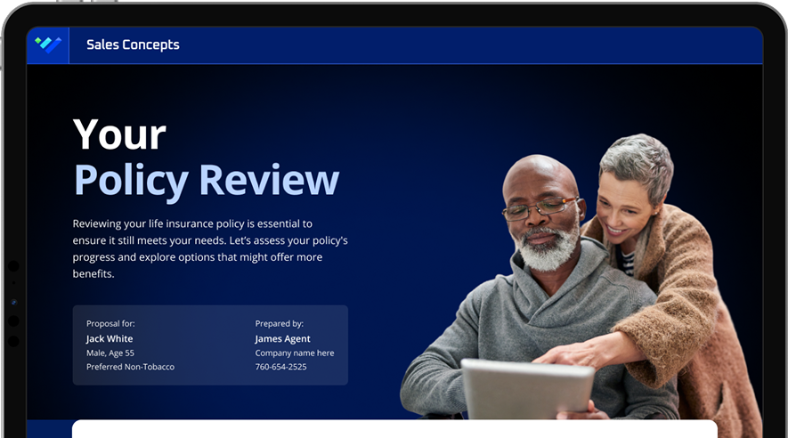
Task: Open the Sales Concepts header title
Action: 133,45
